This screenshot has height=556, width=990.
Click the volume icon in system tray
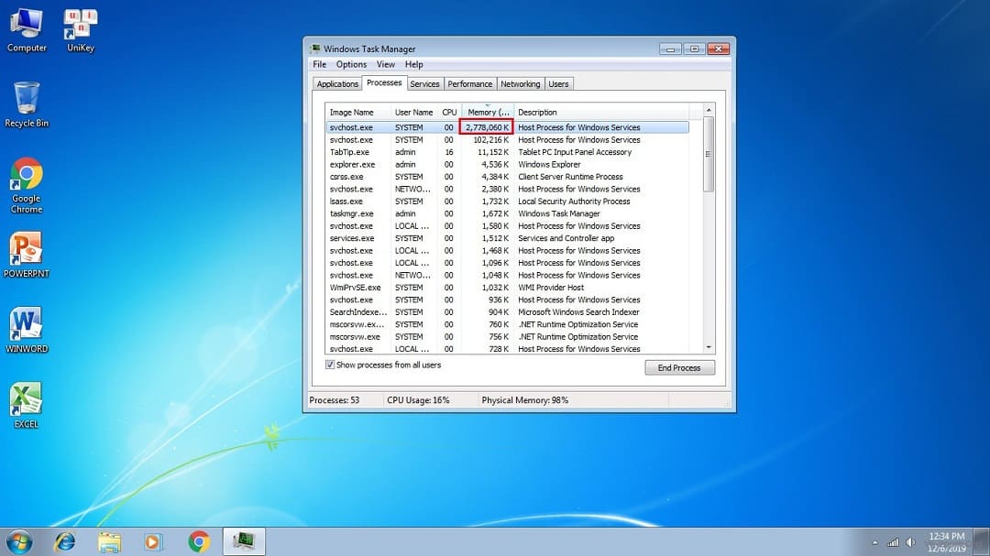click(910, 542)
